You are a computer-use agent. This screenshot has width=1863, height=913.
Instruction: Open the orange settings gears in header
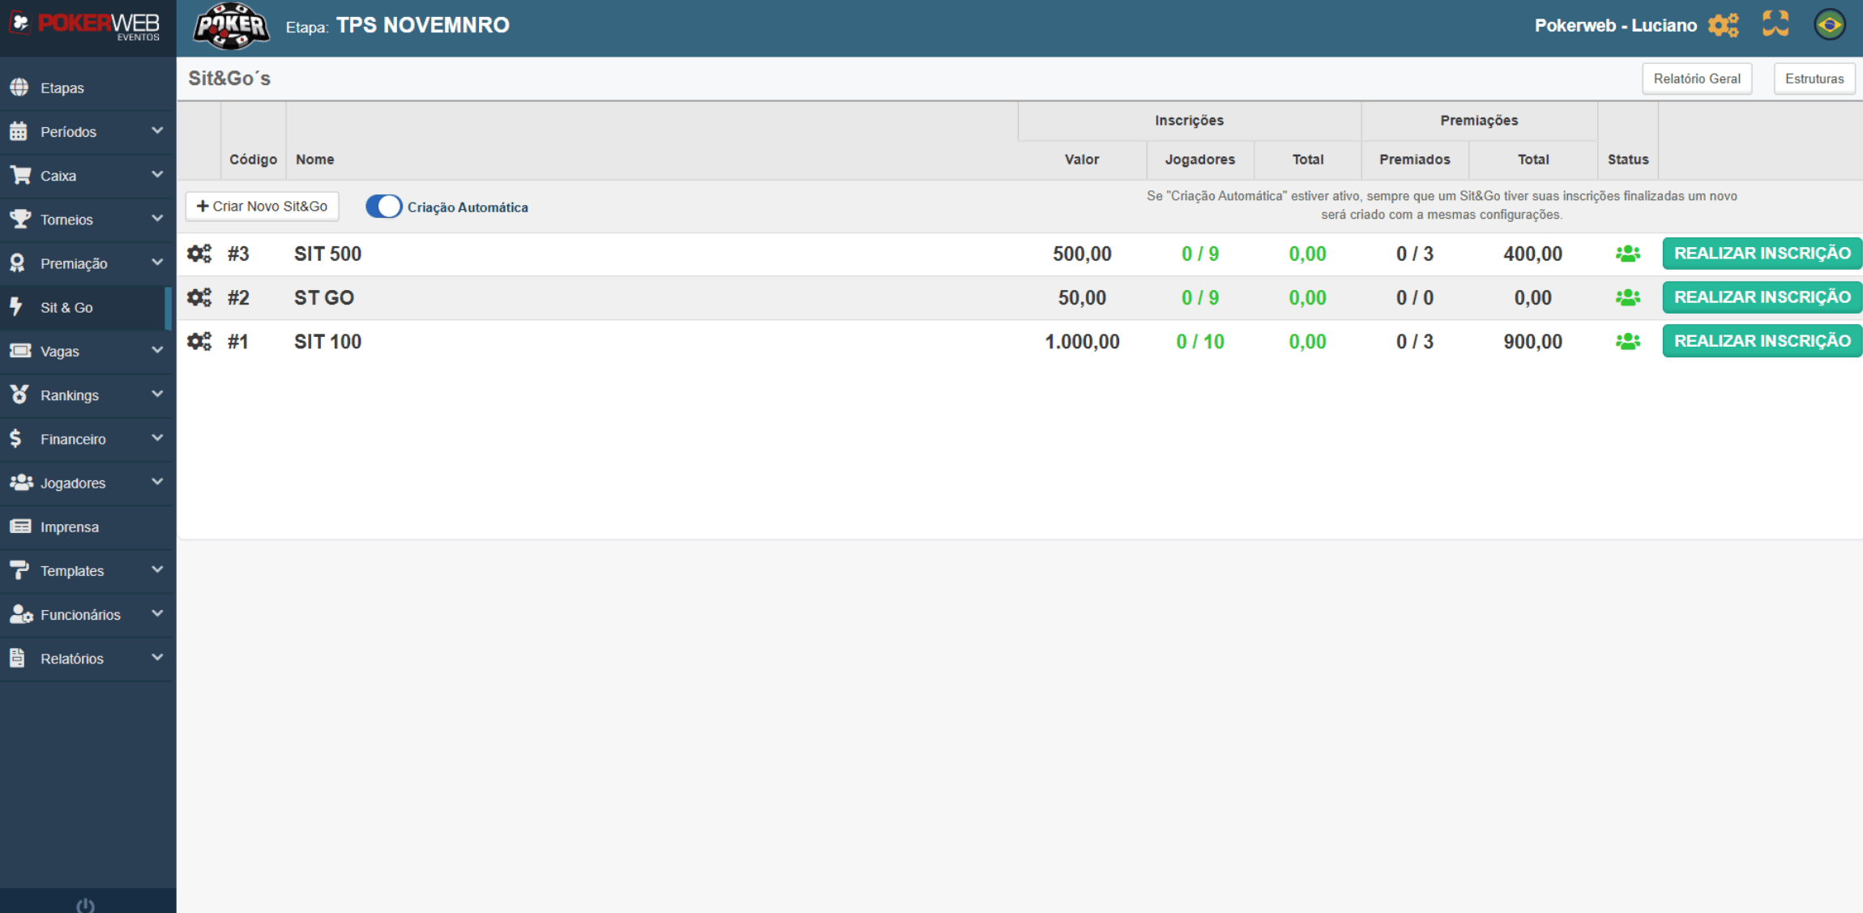(1723, 25)
